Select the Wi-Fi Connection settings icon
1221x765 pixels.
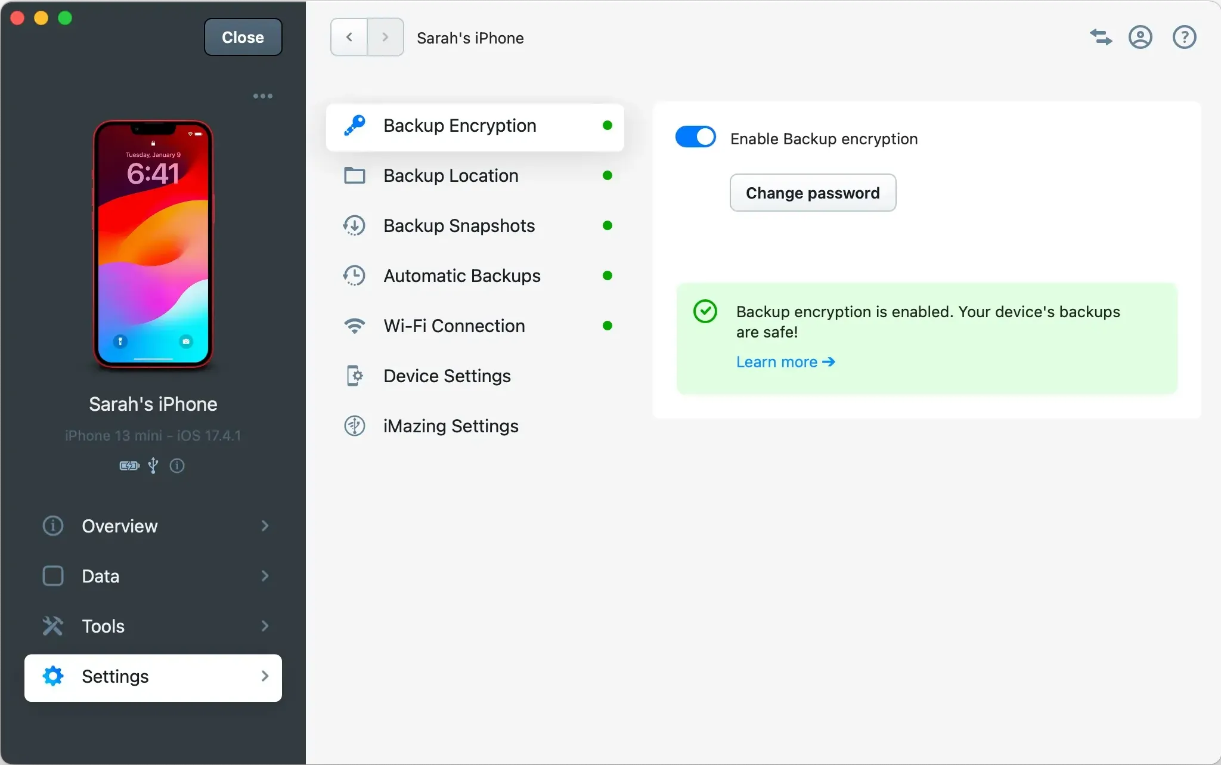point(354,326)
